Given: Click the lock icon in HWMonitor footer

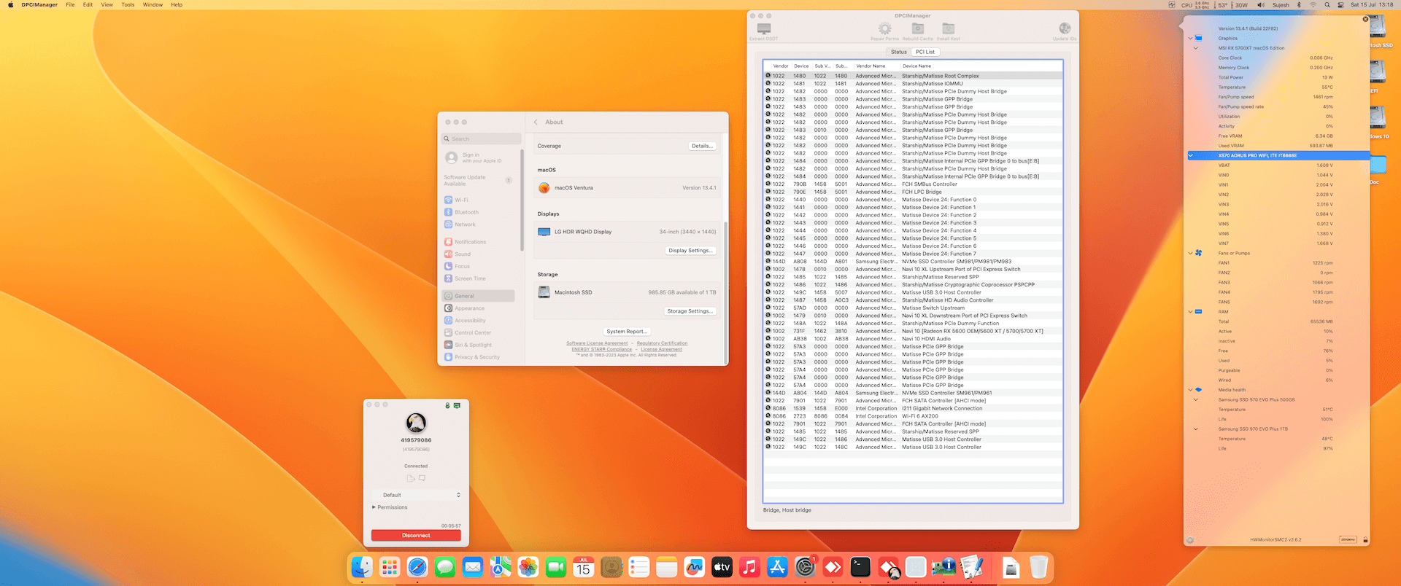Looking at the screenshot, I should tap(1365, 540).
